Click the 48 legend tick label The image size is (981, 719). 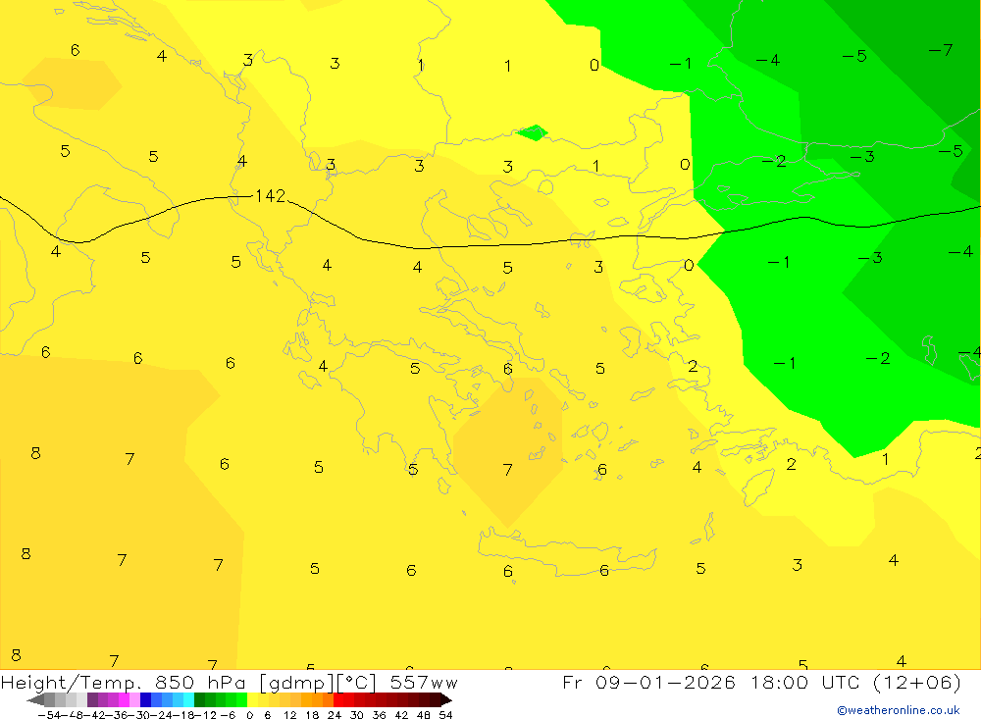click(423, 715)
